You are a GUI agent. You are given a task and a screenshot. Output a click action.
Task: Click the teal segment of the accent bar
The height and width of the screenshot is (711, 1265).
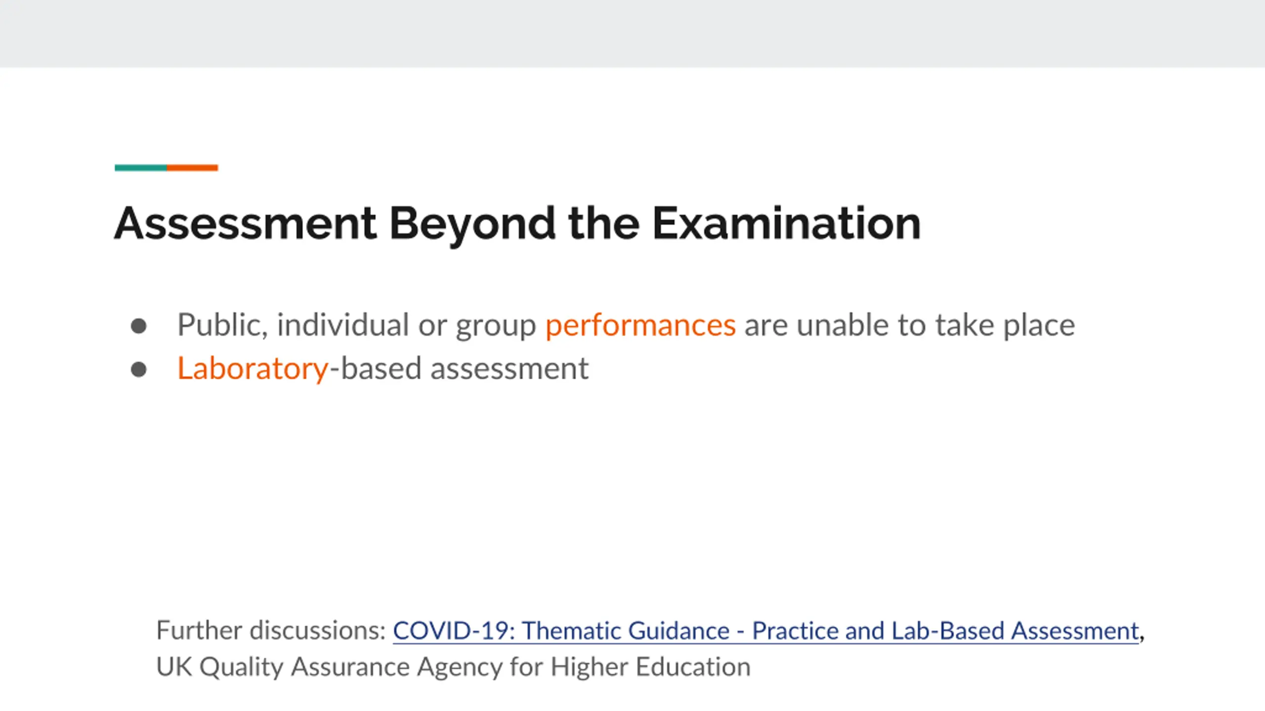141,168
